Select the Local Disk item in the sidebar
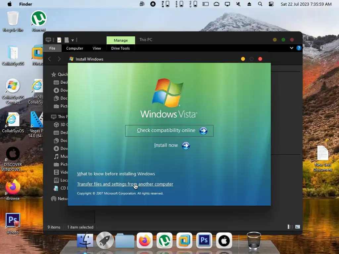This screenshot has height=254, width=339. point(61,180)
